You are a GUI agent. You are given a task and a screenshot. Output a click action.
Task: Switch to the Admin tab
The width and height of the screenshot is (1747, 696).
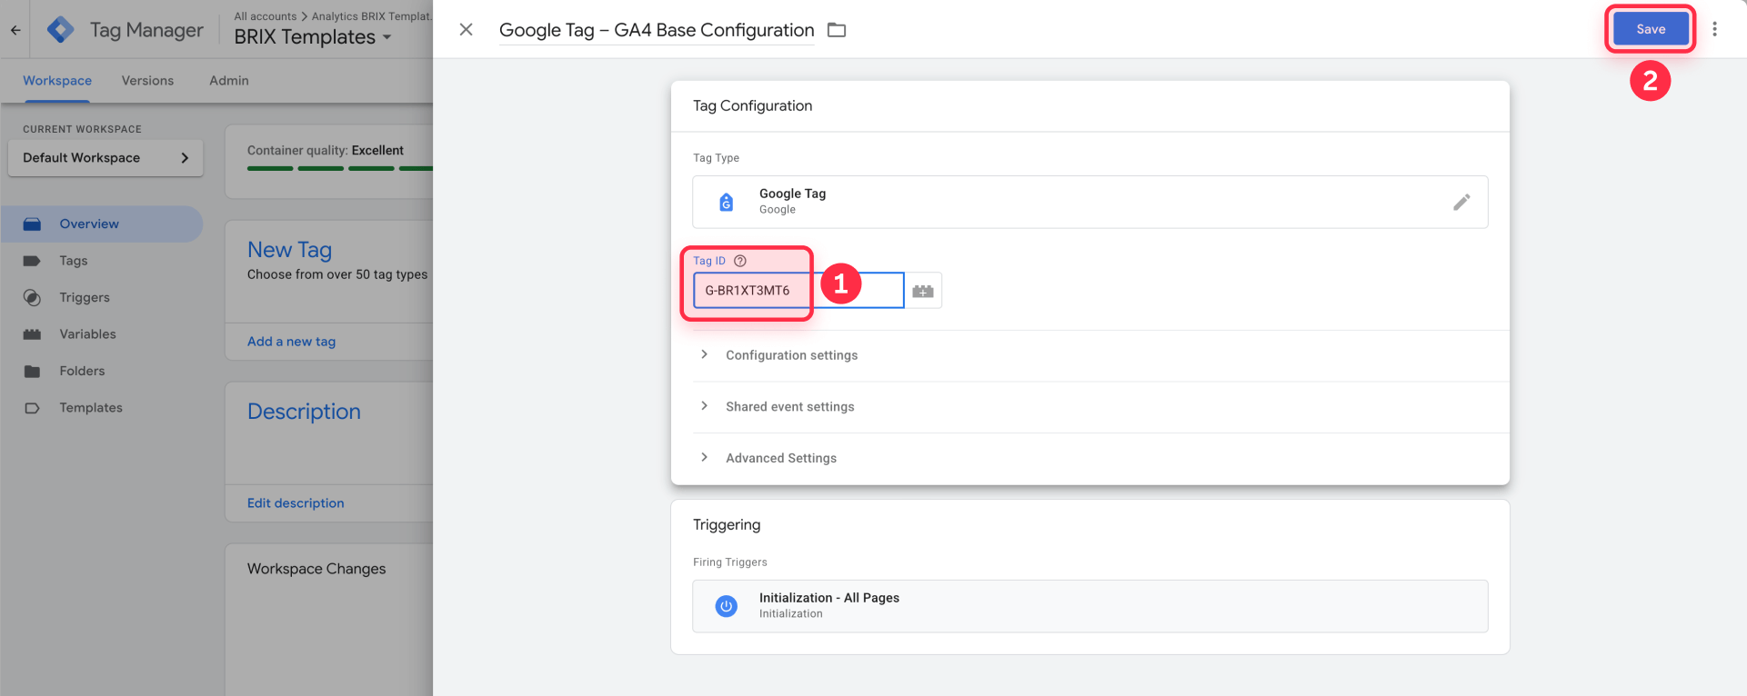229,81
